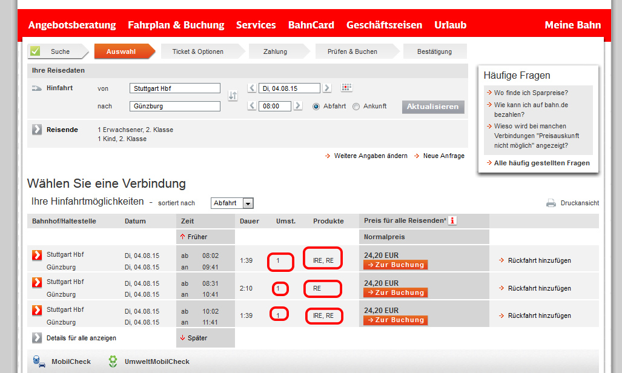Click the green checkmark on Suche step
Image resolution: width=622 pixels, height=373 pixels.
tap(35, 51)
